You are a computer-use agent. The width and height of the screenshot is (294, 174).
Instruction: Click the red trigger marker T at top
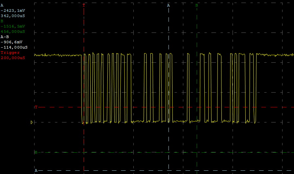(x=84, y=5)
